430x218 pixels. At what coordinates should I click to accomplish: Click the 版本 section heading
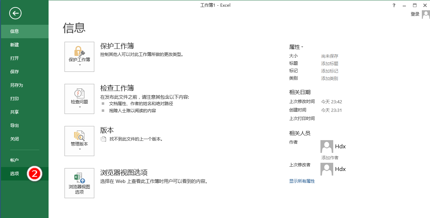(107, 130)
